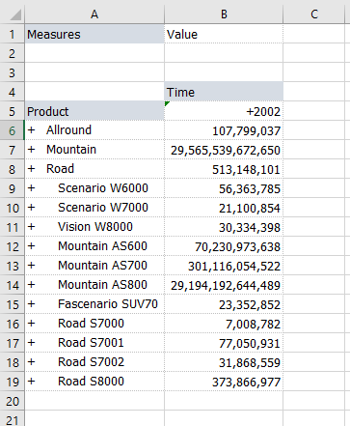Select column A header
350x426 pixels.
[94, 14]
